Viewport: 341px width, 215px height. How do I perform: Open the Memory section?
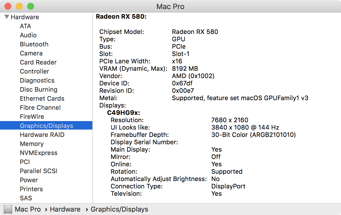click(32, 144)
